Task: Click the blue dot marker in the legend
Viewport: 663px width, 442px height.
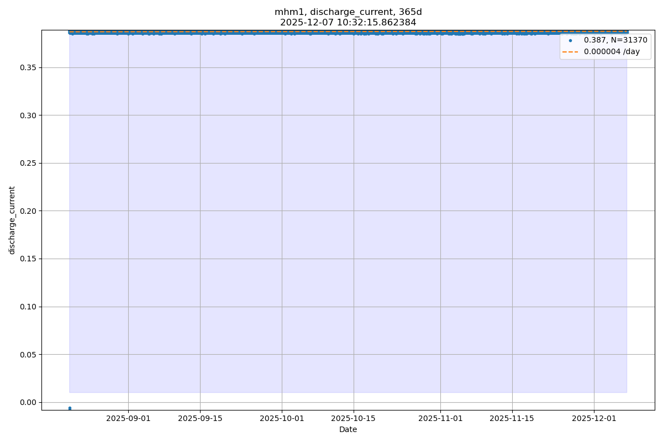Action: [570, 40]
